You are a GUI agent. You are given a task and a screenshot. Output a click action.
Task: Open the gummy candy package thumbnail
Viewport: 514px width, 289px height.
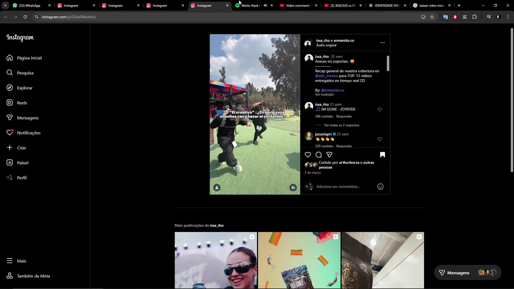[x=299, y=260]
